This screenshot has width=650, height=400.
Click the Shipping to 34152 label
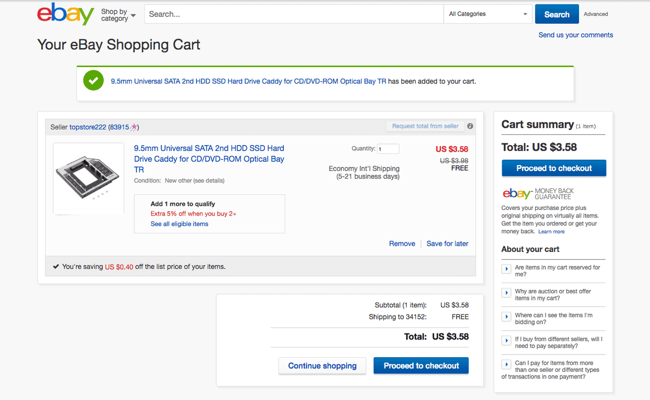(398, 317)
